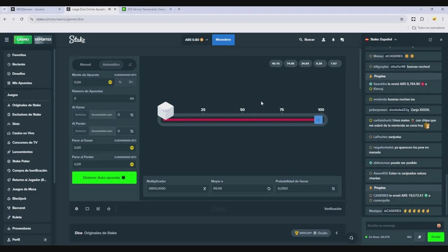Open ARS 0.80 balance dropdown

pos(196,40)
